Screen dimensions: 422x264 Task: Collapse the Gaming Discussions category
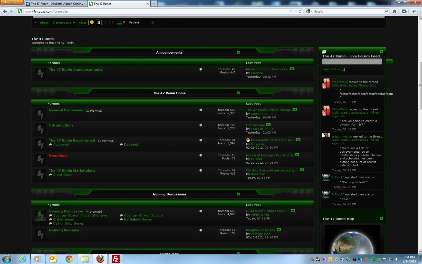[x=238, y=194]
